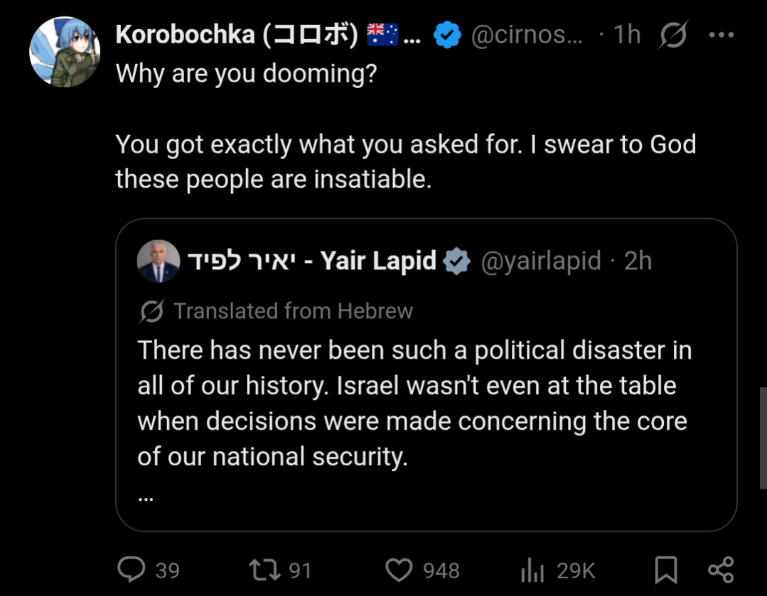Open Yair Lapid's profile photo

coord(158,261)
